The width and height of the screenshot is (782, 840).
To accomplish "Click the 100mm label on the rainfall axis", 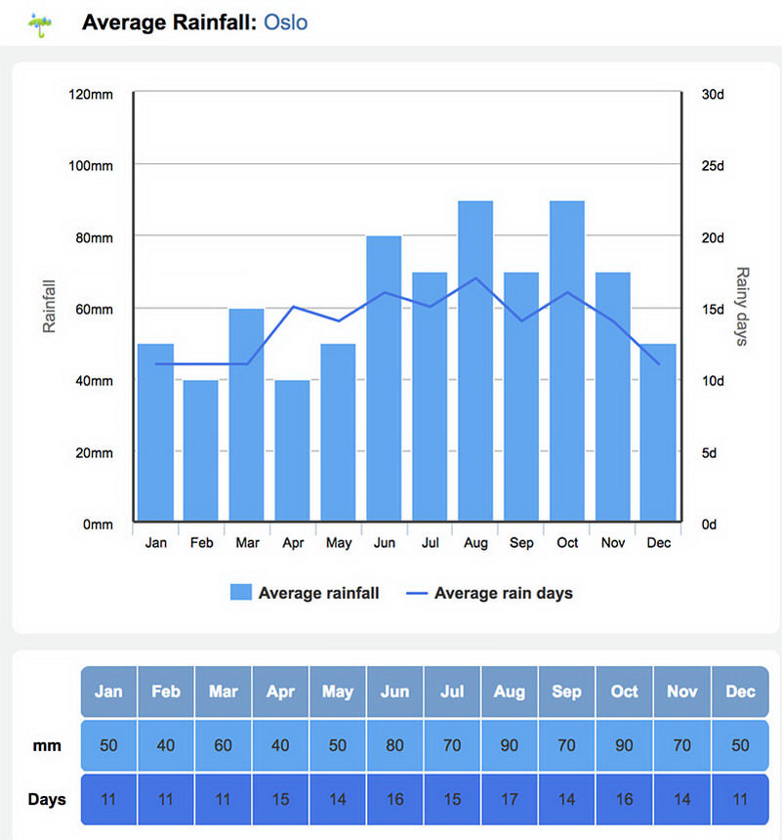I will 91,166.
